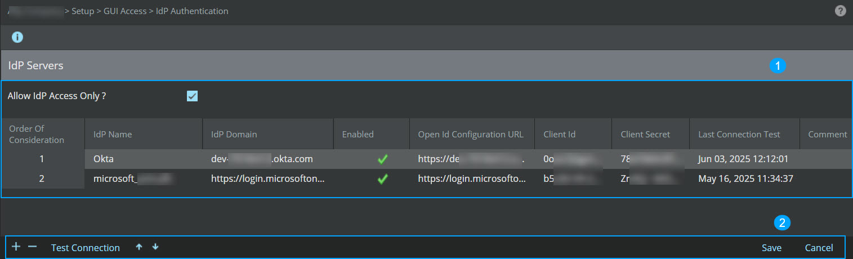Click the Comment column header
Viewport: 853px width, 259px height.
pyautogui.click(x=826, y=134)
